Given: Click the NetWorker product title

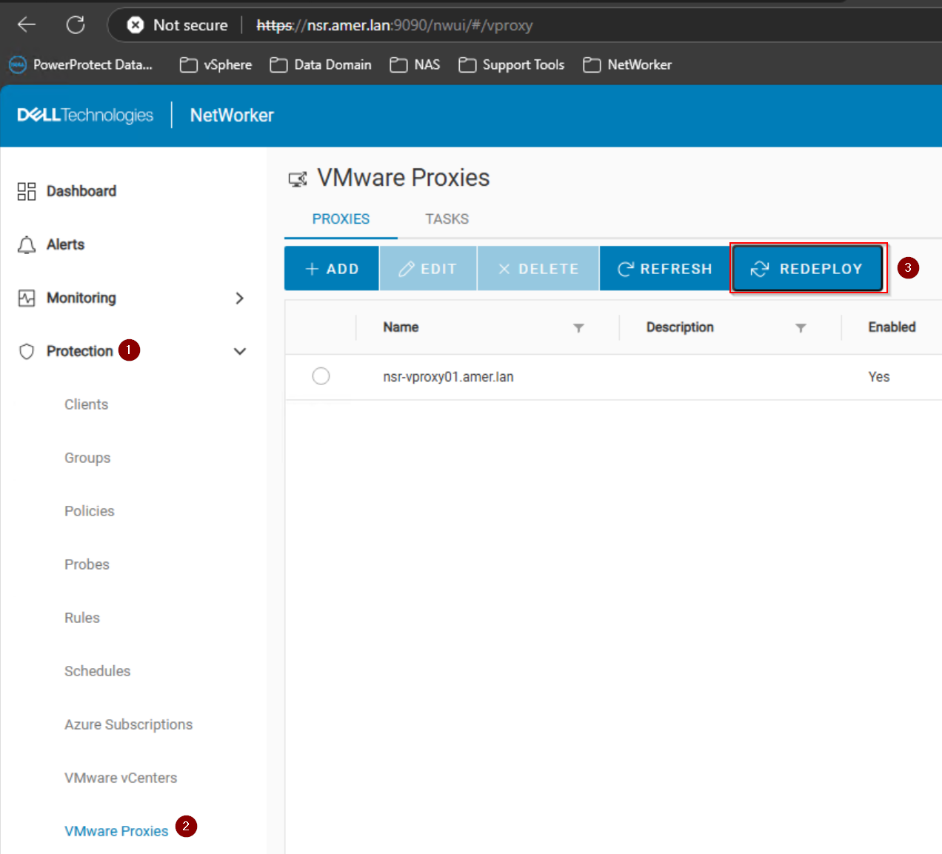Looking at the screenshot, I should coord(232,115).
